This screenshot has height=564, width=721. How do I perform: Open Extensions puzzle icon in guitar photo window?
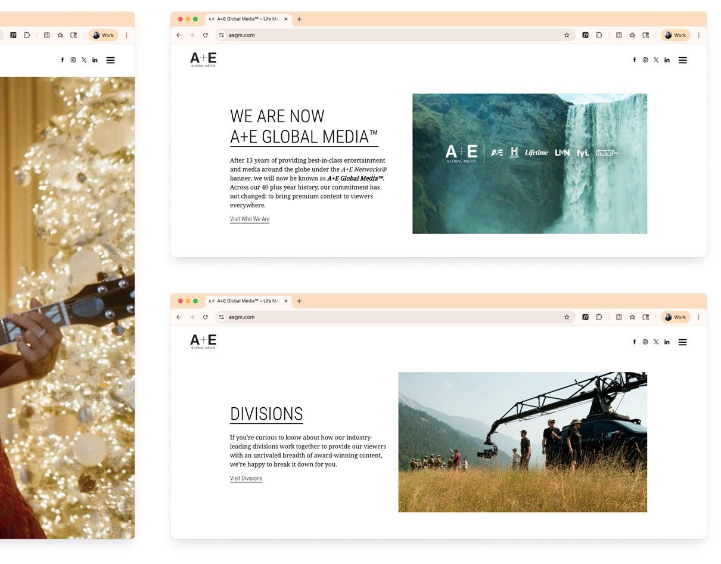pos(27,35)
